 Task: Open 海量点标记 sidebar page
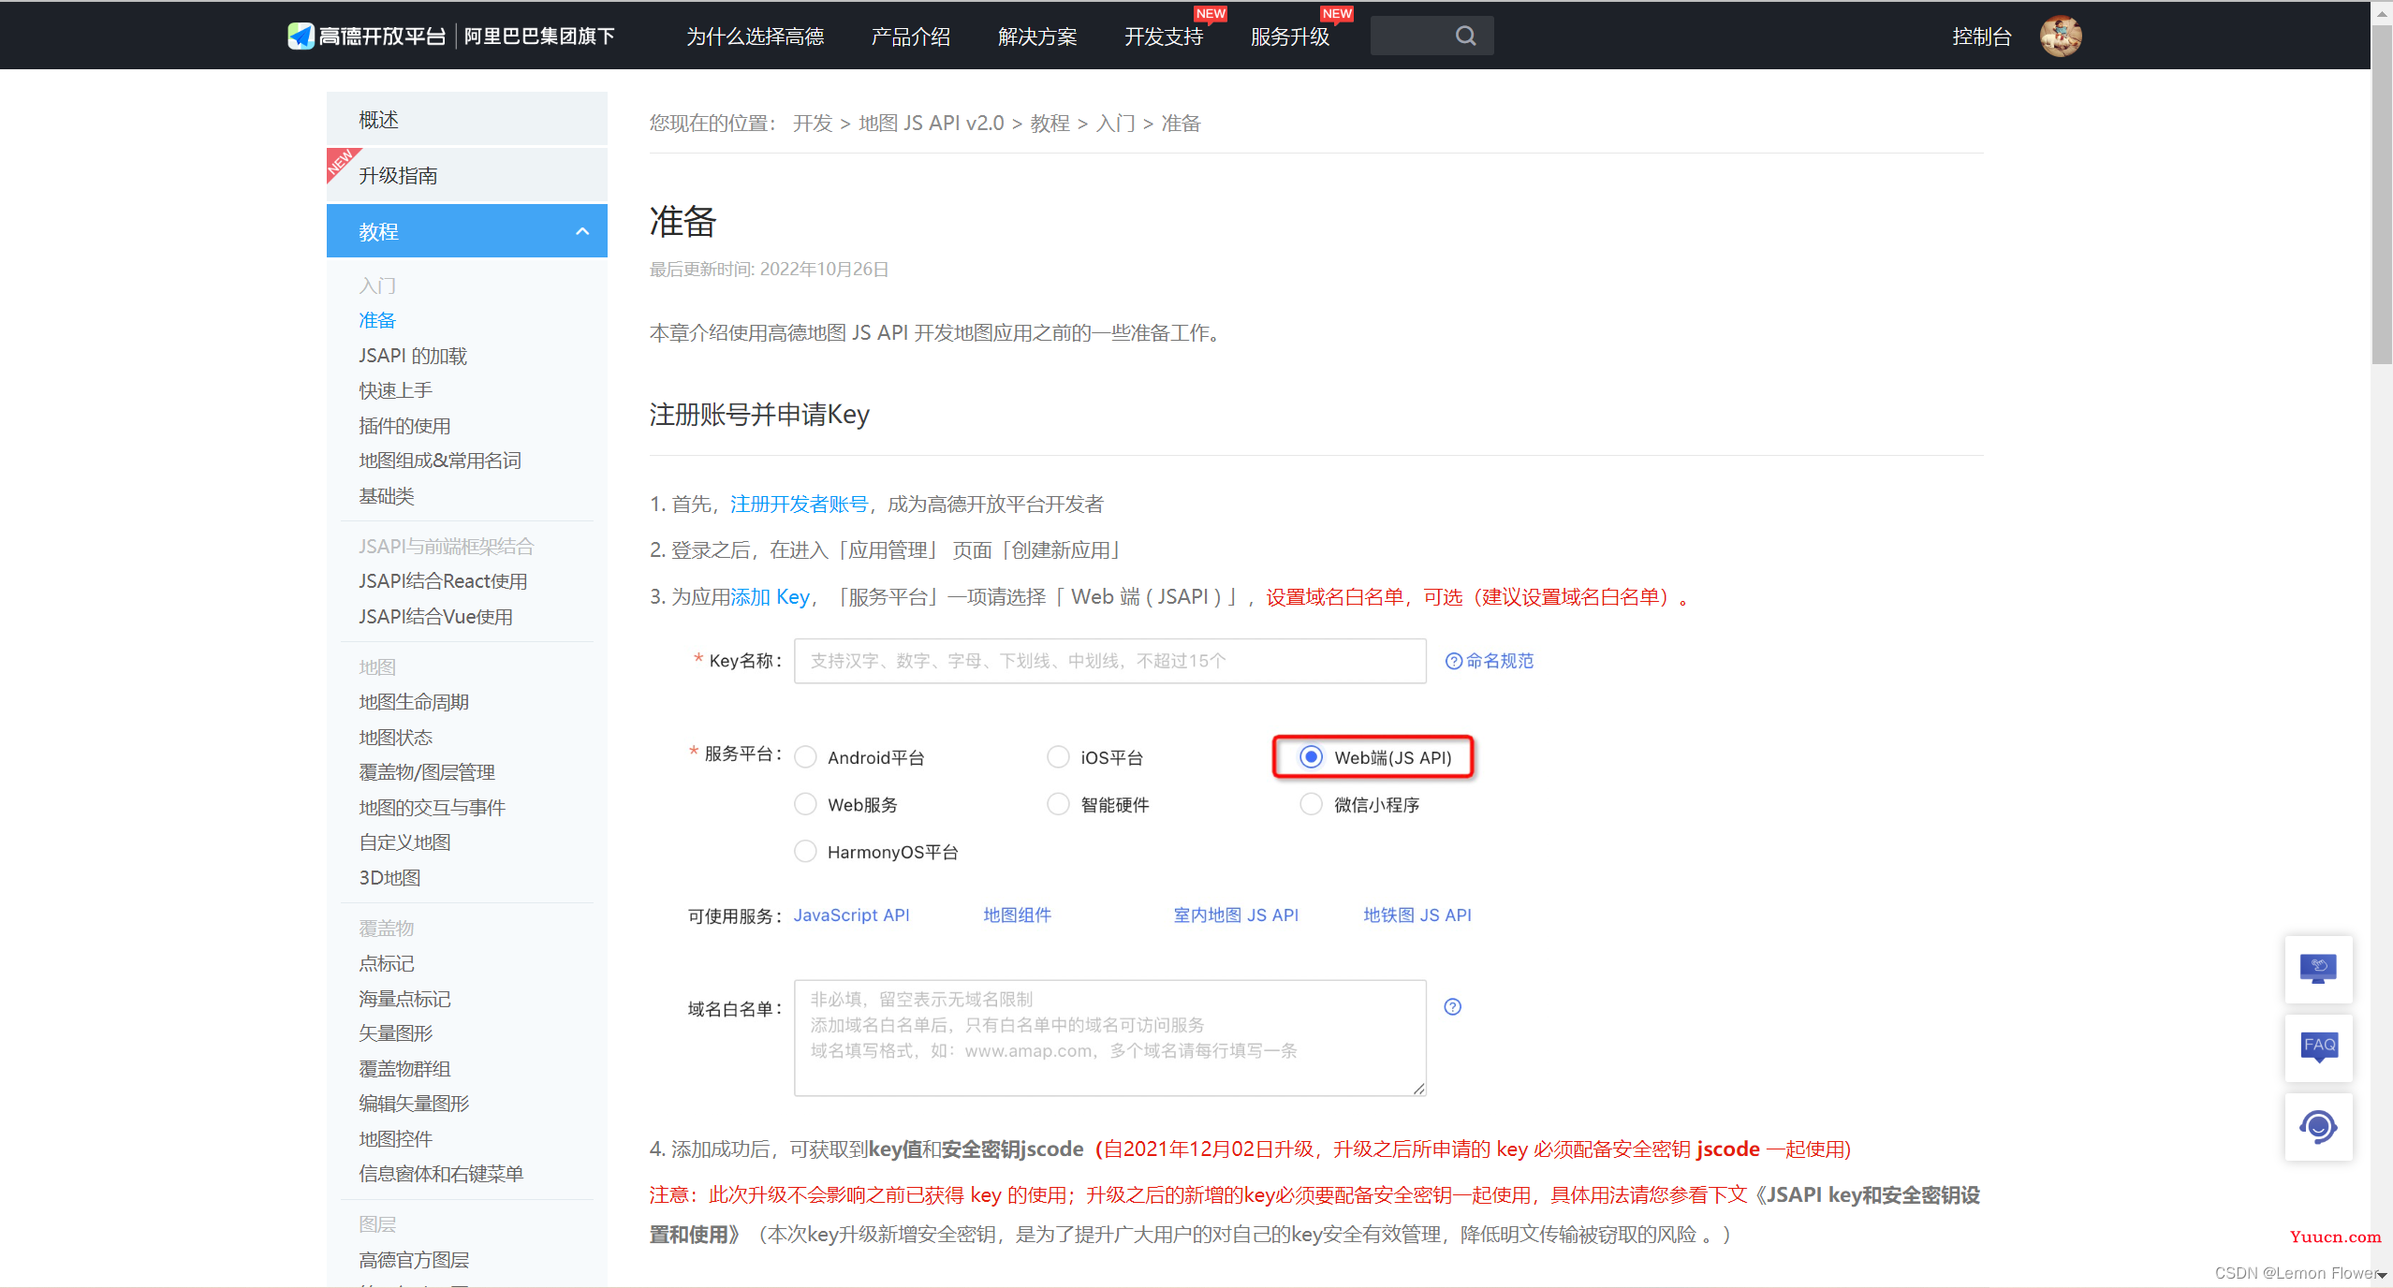pyautogui.click(x=404, y=999)
